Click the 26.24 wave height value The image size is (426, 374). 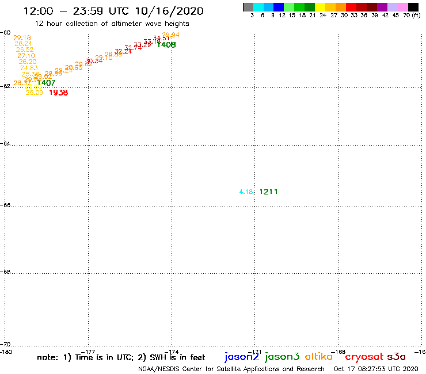point(24,44)
